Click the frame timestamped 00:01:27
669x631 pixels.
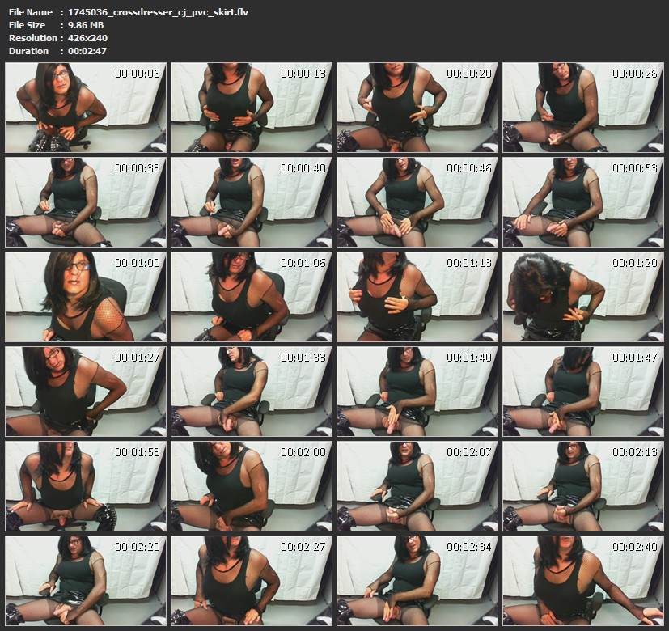coord(86,392)
